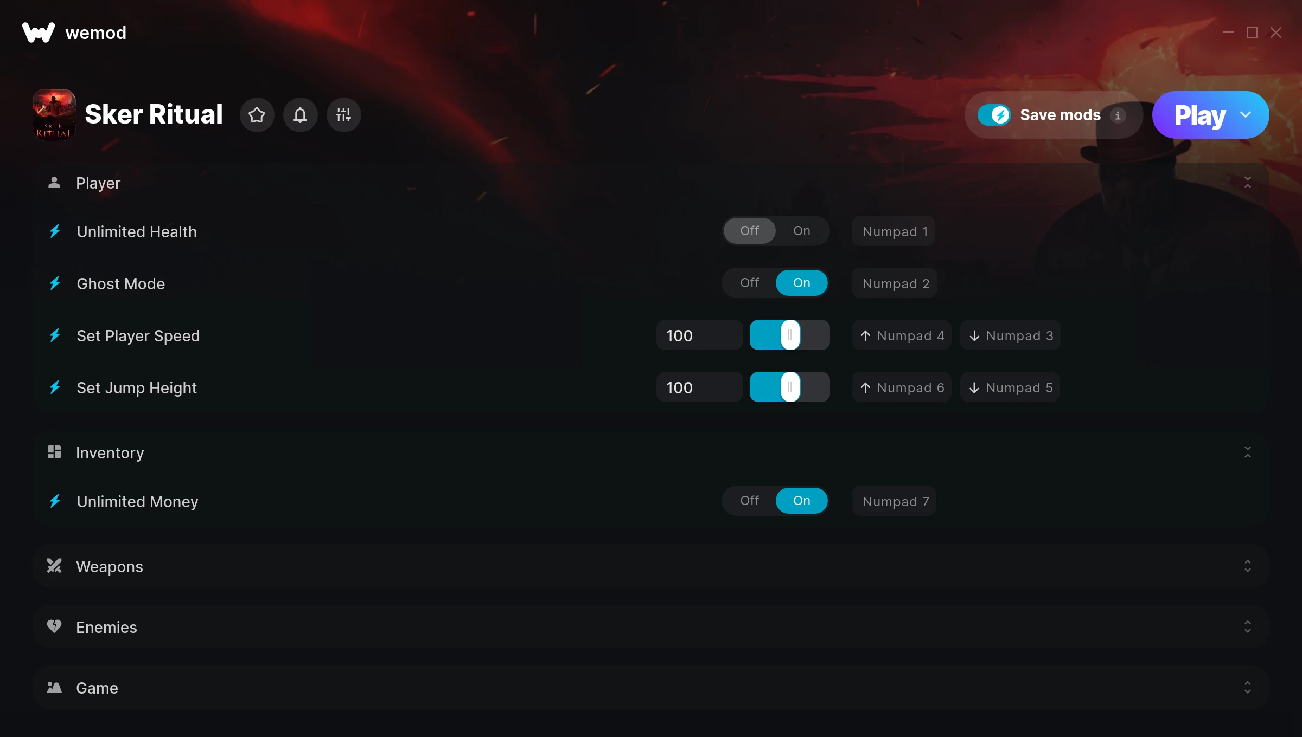
Task: Change the Numpad 1 hotkey for Unlimited Health
Action: (x=893, y=231)
